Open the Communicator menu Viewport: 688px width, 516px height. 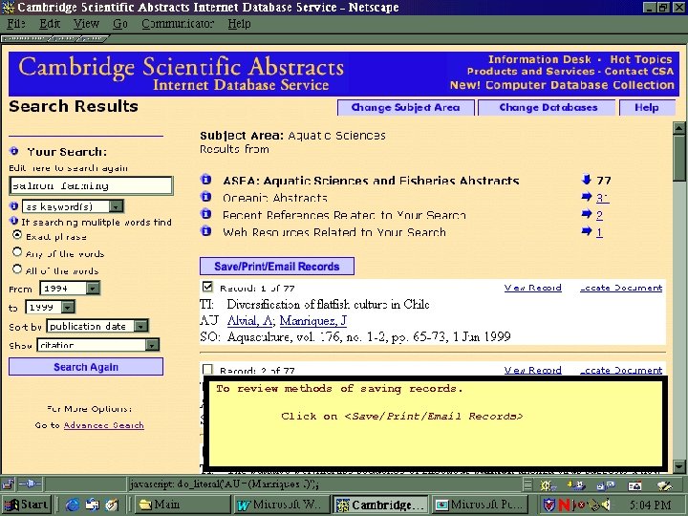pyautogui.click(x=178, y=23)
